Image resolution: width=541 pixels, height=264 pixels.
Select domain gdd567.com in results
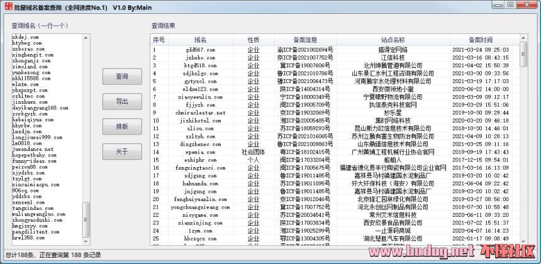point(201,50)
